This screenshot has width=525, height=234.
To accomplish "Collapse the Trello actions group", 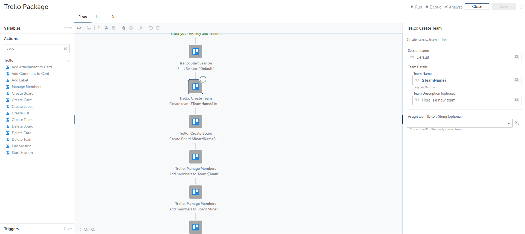I will 69,61.
